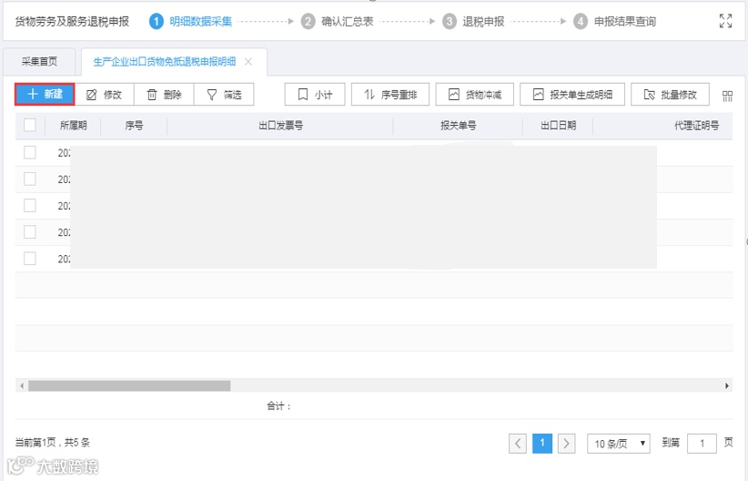
Task: Click the 所属期 column header
Action: [x=73, y=126]
